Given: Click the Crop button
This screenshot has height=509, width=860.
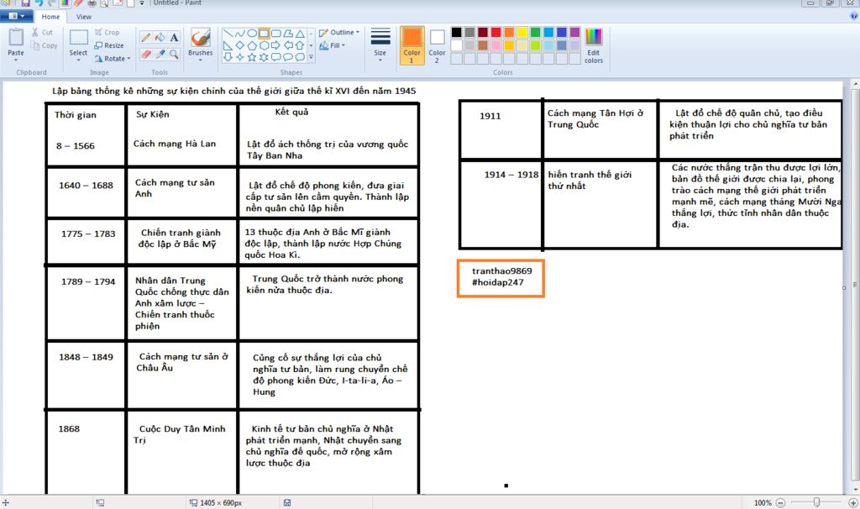Looking at the screenshot, I should (107, 33).
